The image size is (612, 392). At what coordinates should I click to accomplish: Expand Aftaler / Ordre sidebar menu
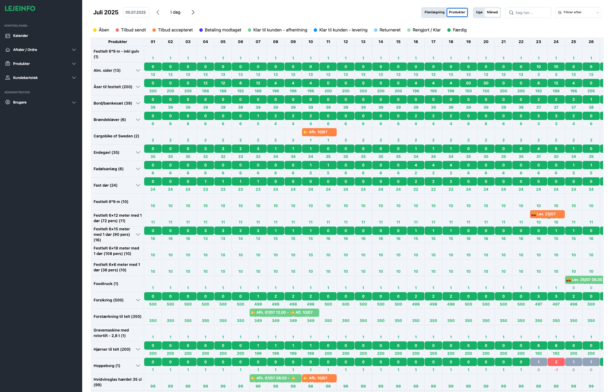coord(74,50)
